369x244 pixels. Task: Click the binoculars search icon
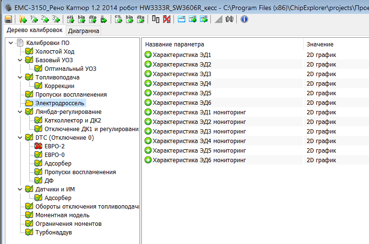click(229, 19)
